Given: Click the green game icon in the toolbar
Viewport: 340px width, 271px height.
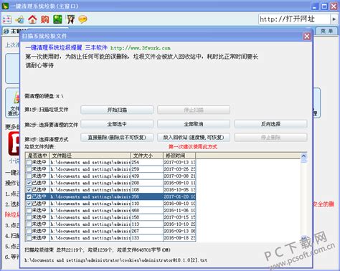Looking at the screenshot, I should (57, 19).
